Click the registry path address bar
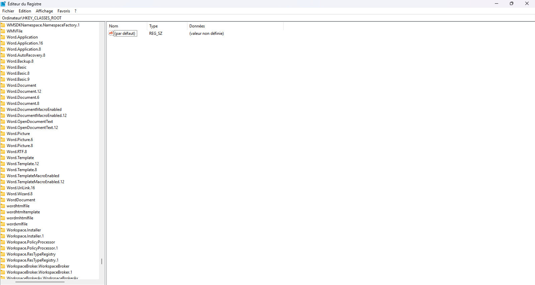The height and width of the screenshot is (285, 535). tap(267, 18)
